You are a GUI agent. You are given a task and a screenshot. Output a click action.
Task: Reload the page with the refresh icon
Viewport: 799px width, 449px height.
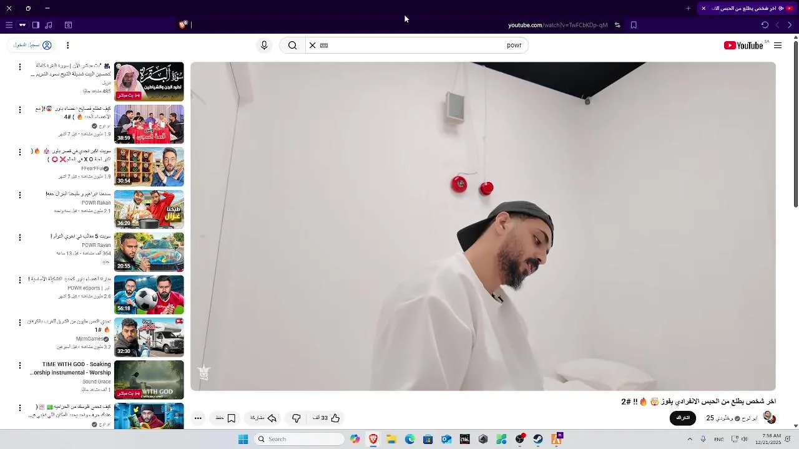pos(765,25)
